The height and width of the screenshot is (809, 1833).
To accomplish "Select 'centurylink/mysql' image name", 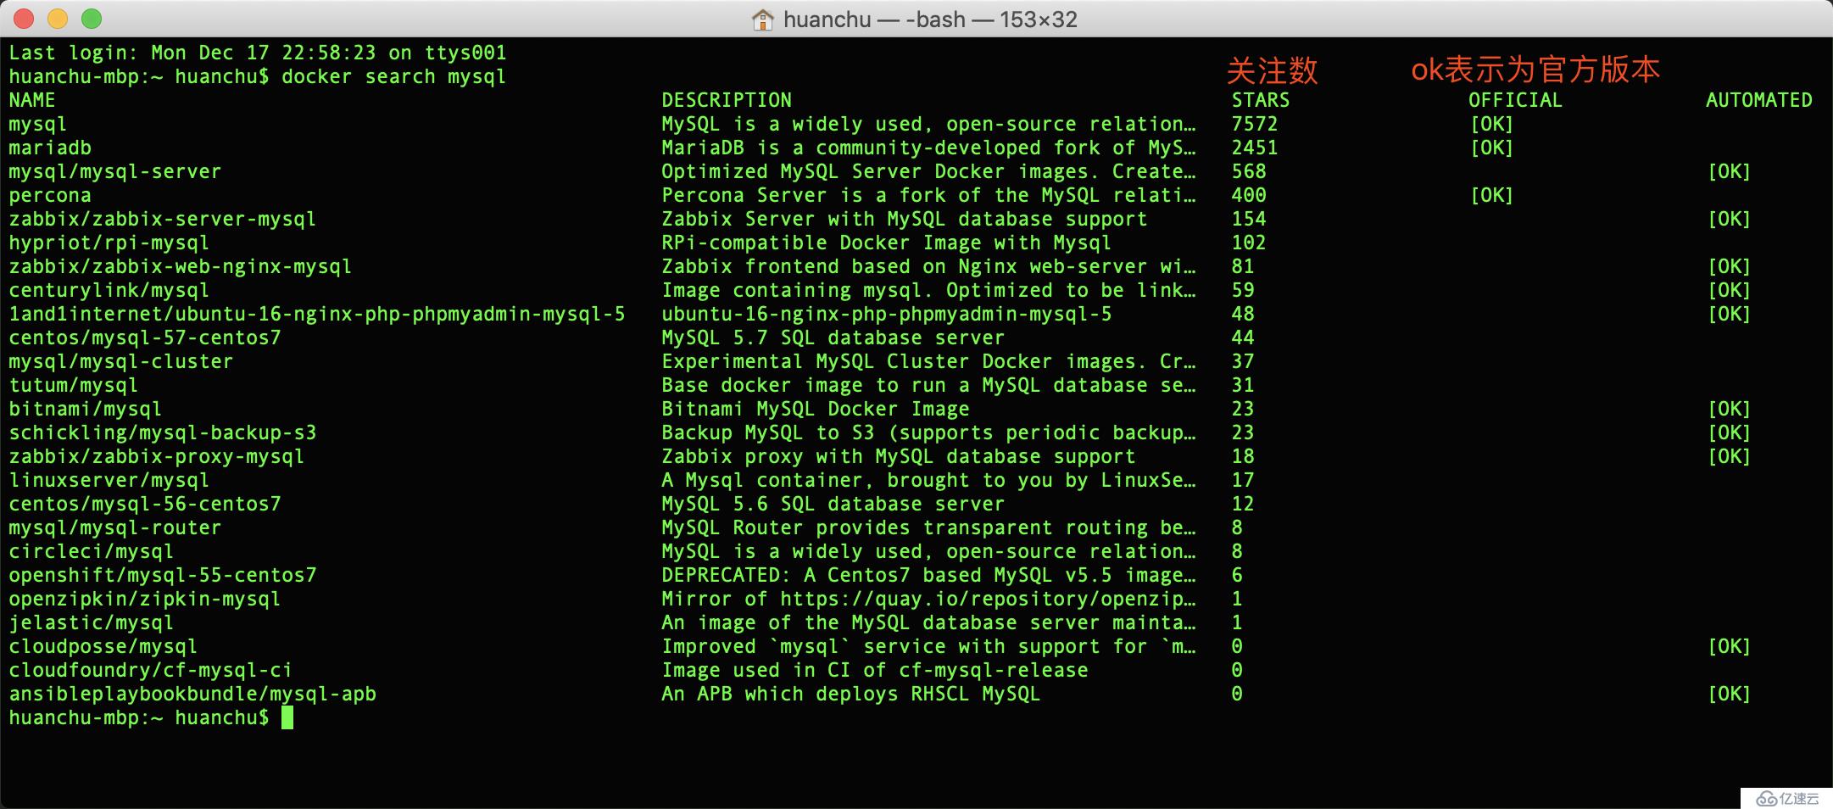I will (x=109, y=290).
